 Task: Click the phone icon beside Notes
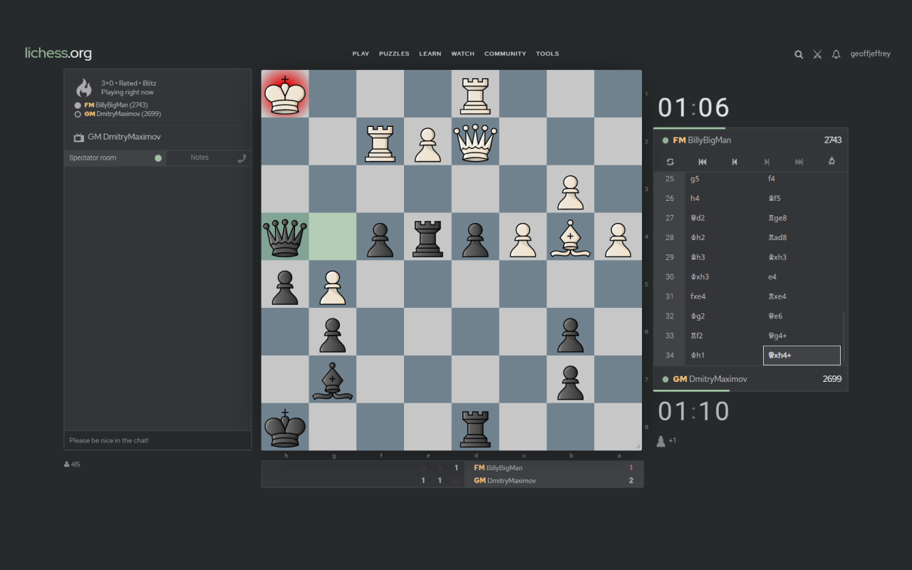tap(242, 158)
